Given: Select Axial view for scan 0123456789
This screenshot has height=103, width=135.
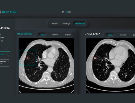Looking at the screenshot, I should [42, 35].
